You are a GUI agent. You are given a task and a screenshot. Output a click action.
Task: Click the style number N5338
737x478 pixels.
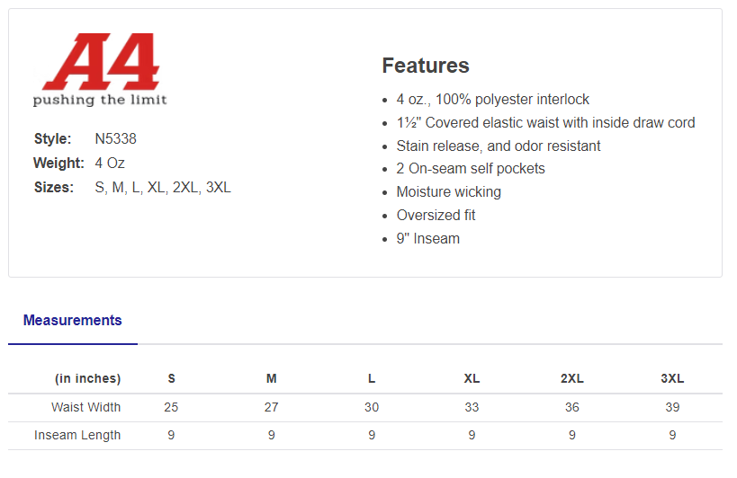(x=115, y=139)
